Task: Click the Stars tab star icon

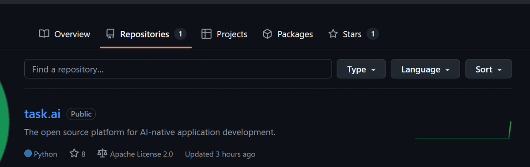Action: [333, 34]
